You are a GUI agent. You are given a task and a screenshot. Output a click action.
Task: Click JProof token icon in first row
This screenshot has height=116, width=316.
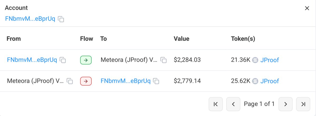click(x=255, y=60)
